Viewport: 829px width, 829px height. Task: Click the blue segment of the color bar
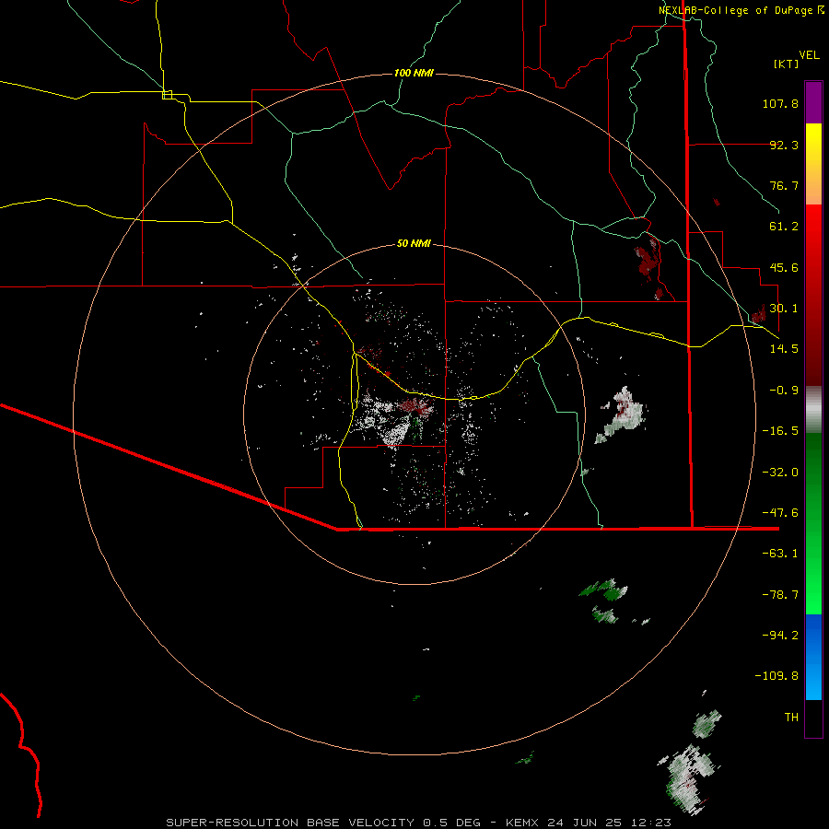pos(813,657)
